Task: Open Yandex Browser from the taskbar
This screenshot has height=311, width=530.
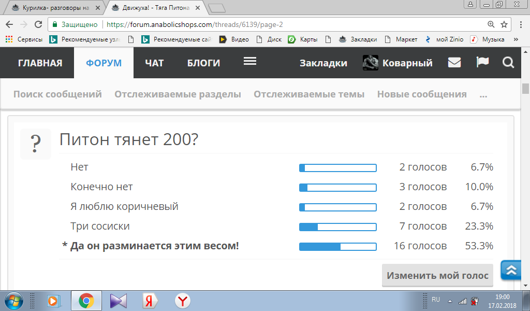Action: (182, 301)
